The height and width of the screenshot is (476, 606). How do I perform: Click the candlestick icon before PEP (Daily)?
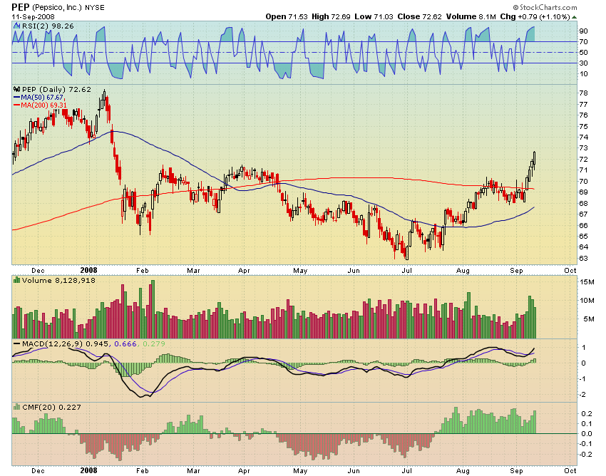point(17,89)
